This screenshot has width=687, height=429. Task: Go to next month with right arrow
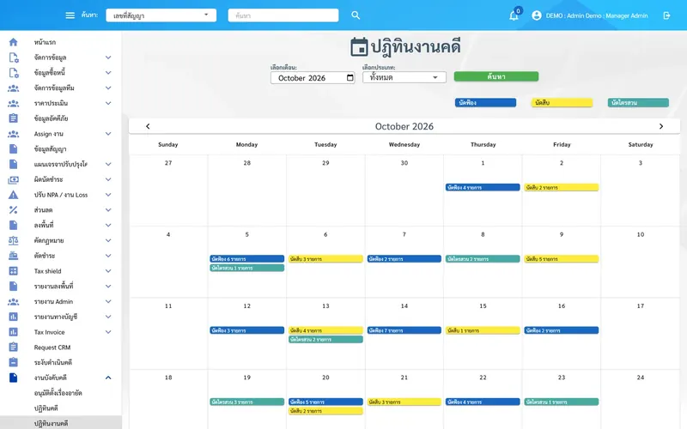click(661, 126)
